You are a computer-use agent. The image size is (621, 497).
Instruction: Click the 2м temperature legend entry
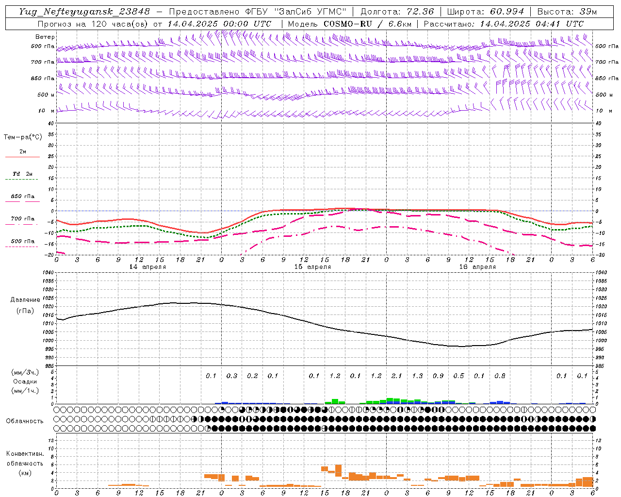tap(23, 152)
